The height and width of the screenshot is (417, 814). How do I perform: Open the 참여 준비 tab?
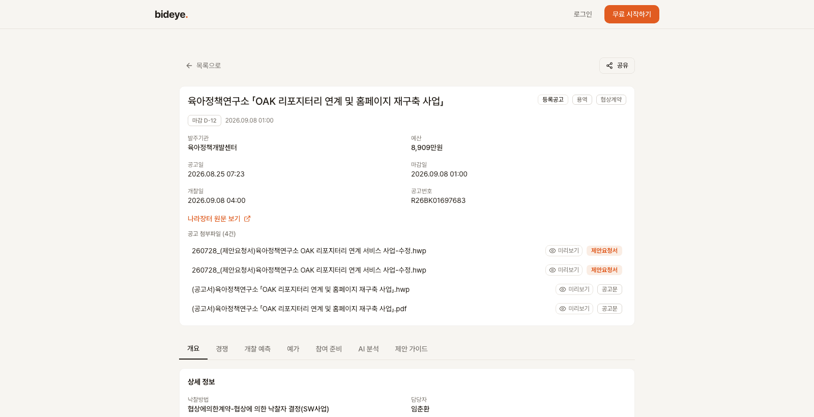(x=329, y=349)
